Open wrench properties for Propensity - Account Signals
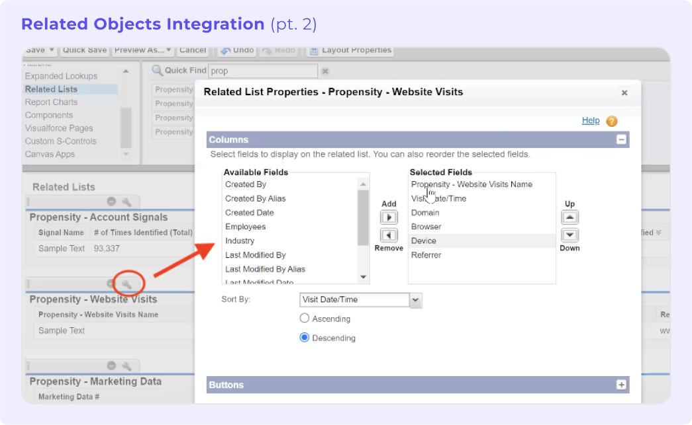Screen dimensions: 692x425 pos(126,202)
